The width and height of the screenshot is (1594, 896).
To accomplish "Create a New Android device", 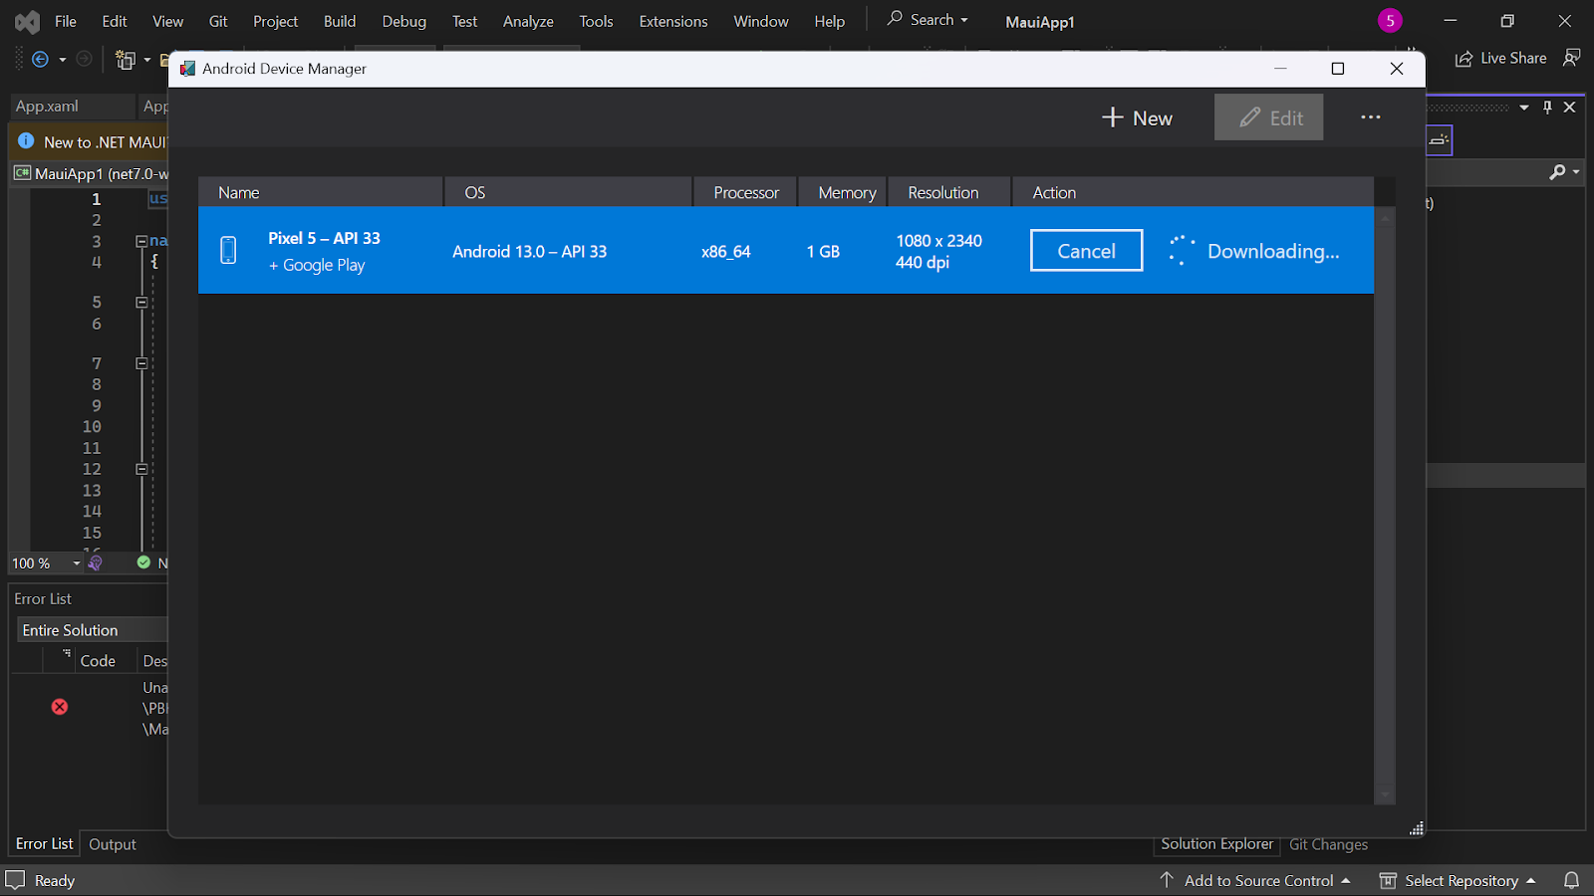I will pyautogui.click(x=1137, y=117).
